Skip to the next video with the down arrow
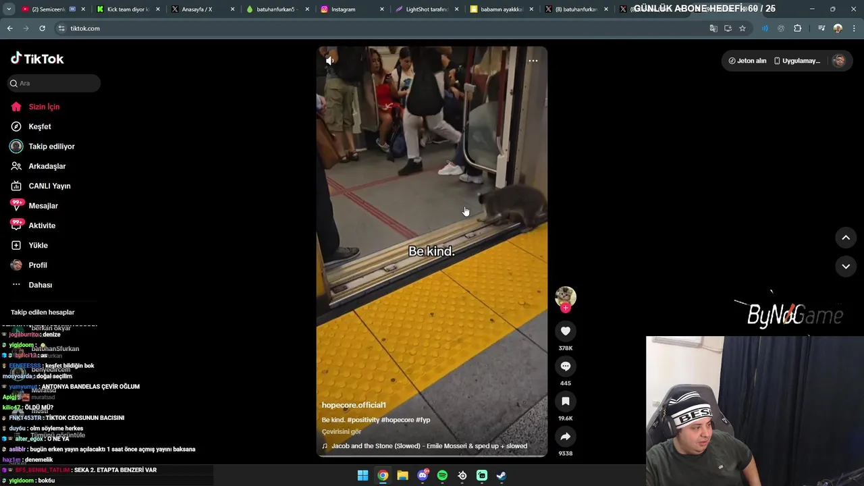Image resolution: width=864 pixels, height=486 pixels. 846,267
